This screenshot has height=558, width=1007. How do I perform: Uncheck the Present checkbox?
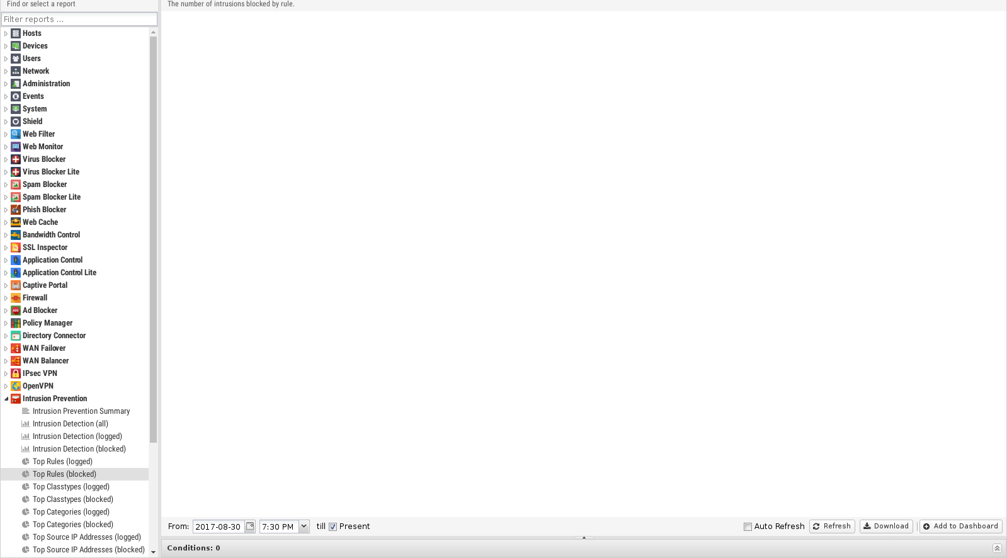tap(333, 527)
